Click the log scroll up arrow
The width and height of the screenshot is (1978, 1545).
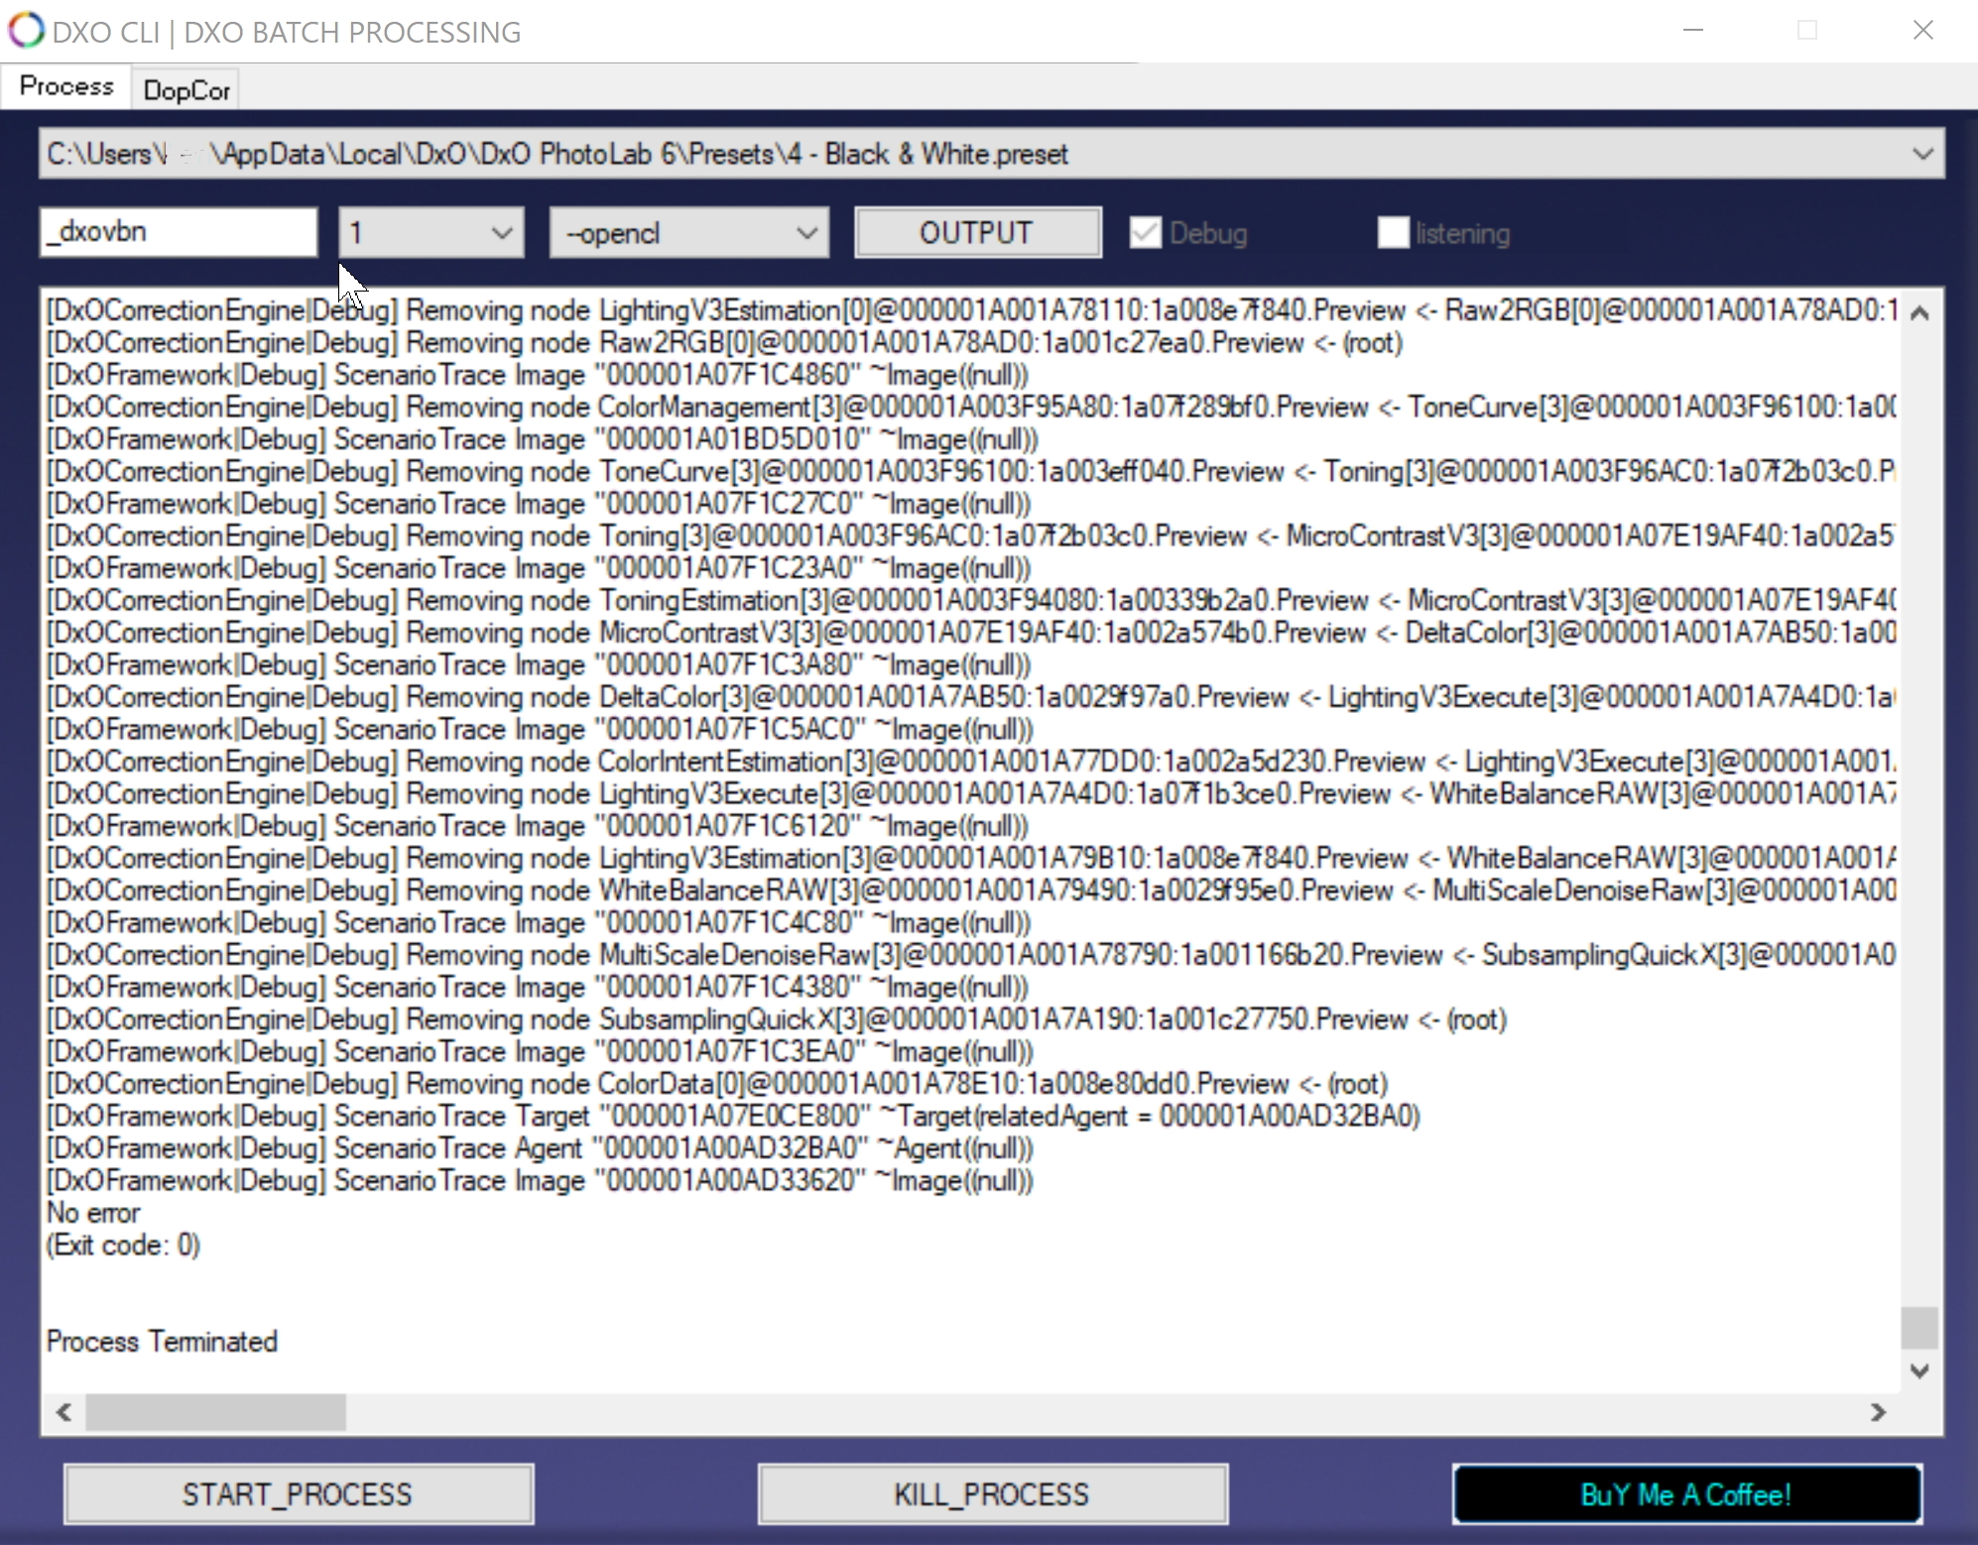point(1919,314)
